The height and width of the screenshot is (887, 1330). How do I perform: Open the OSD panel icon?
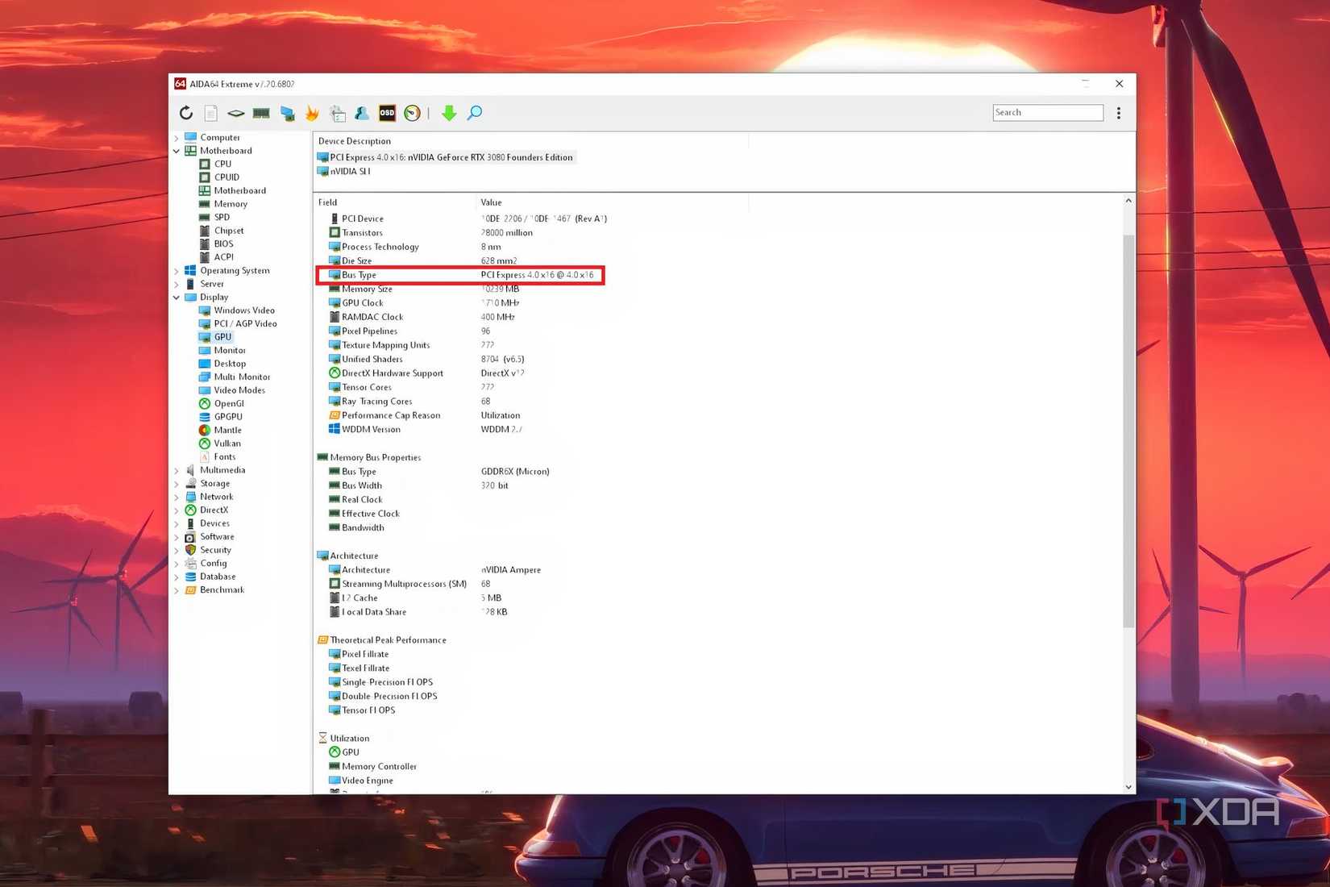point(387,113)
